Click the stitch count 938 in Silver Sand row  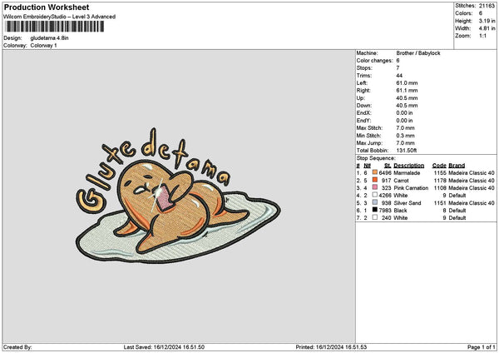(x=387, y=202)
